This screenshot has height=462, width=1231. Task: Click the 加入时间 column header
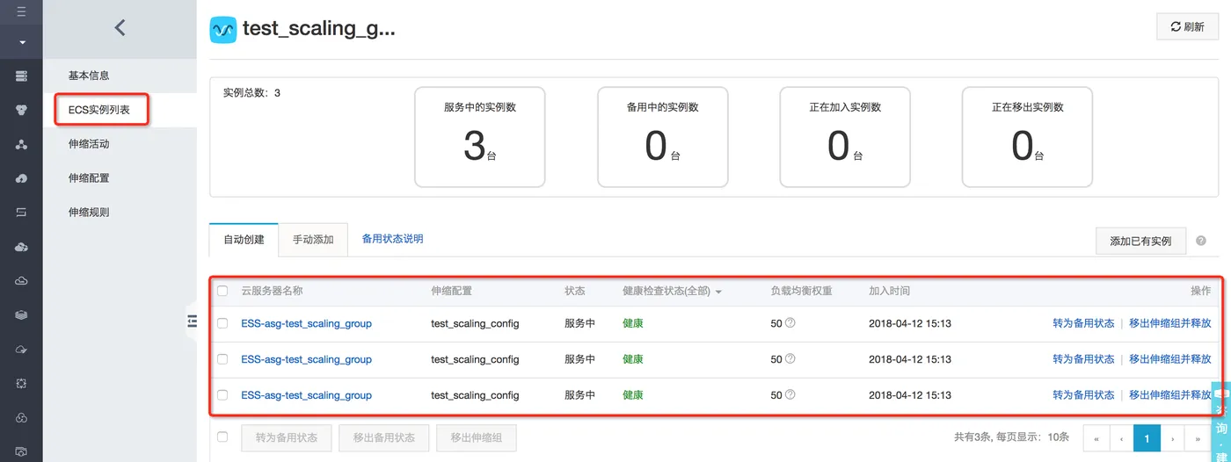pos(889,291)
